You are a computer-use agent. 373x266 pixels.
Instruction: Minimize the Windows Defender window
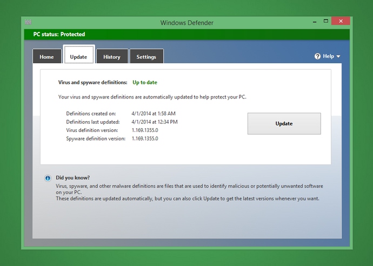tap(315, 21)
